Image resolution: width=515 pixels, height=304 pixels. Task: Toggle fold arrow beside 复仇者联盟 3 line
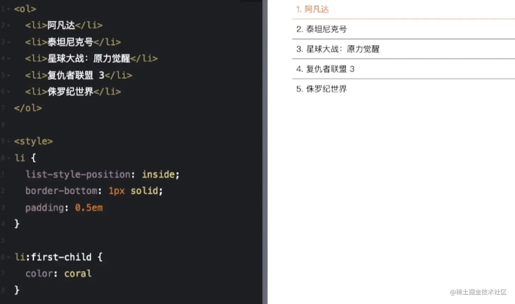click(8, 75)
